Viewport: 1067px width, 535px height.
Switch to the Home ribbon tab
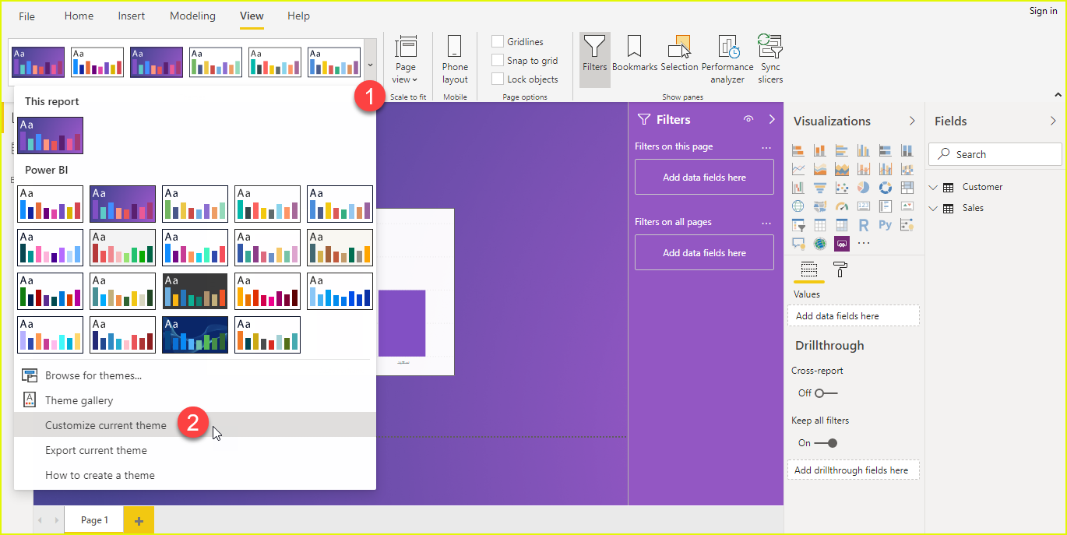tap(79, 16)
